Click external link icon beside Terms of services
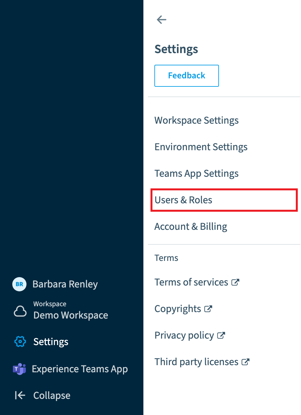Image resolution: width=301 pixels, height=415 pixels. (x=235, y=282)
